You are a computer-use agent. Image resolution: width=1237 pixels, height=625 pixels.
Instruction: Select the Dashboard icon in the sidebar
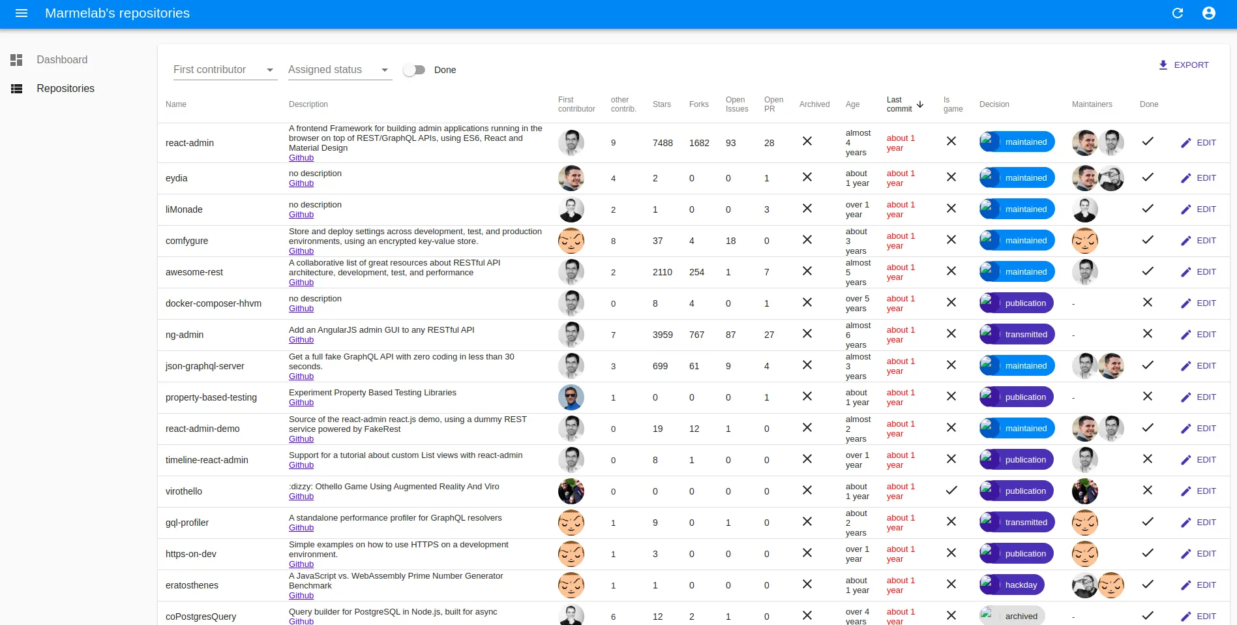(x=17, y=59)
